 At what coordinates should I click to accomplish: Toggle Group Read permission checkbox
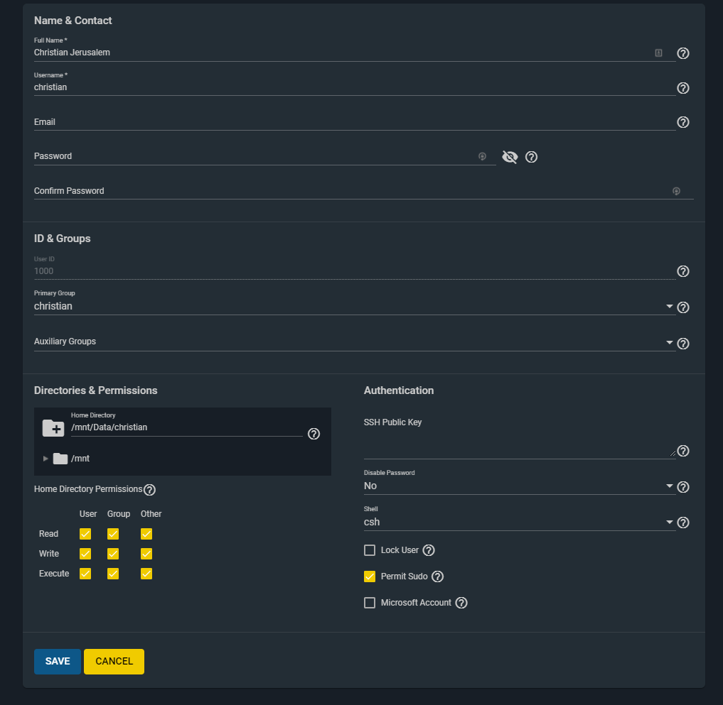[x=113, y=534]
